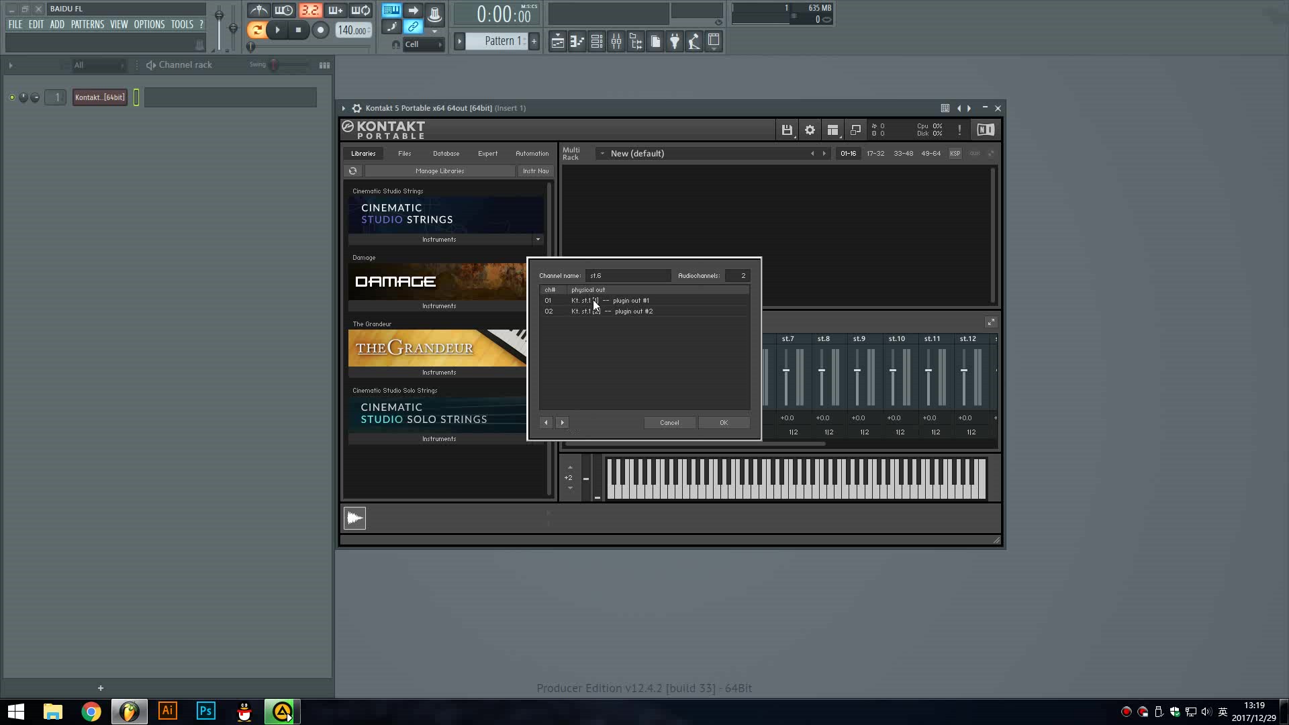Viewport: 1289px width, 725px height.
Task: Click the step editing arrow icon
Action: (413, 11)
